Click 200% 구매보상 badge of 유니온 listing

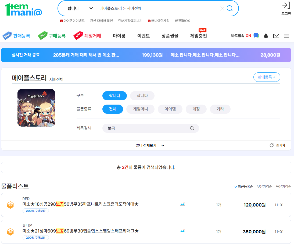tap(36, 238)
